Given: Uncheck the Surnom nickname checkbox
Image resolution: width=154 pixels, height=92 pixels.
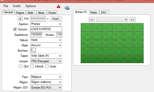Looking at the screenshot, I should pos(15,29).
